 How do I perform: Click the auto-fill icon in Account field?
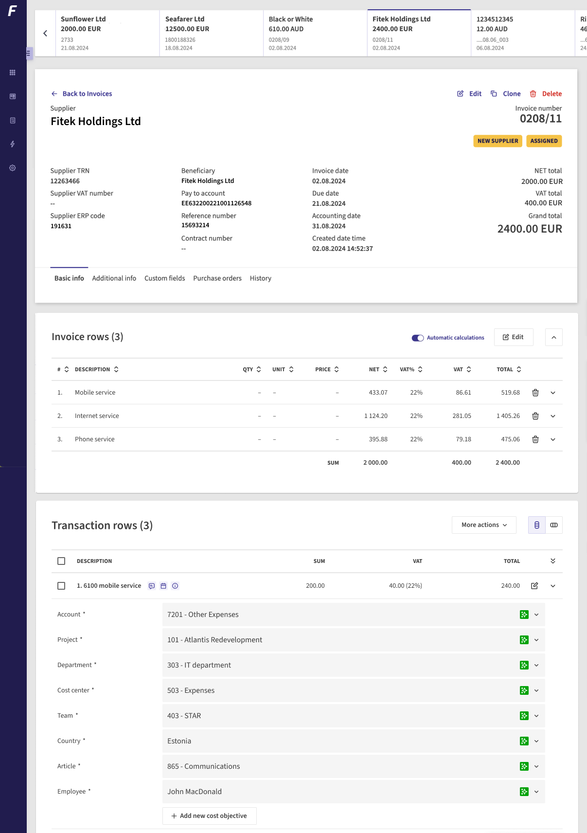524,615
